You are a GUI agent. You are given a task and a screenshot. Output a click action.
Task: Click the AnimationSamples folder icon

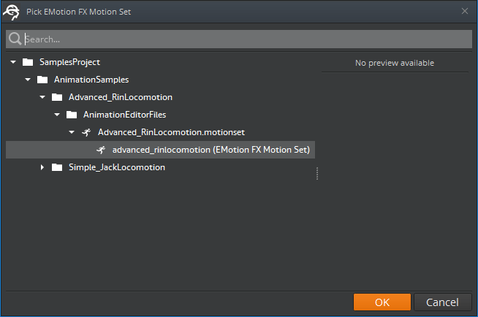point(42,80)
